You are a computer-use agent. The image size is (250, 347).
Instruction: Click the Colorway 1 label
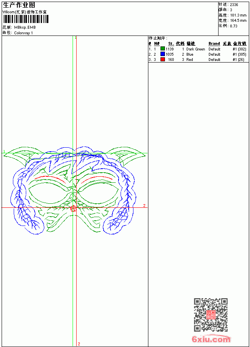click(23, 33)
